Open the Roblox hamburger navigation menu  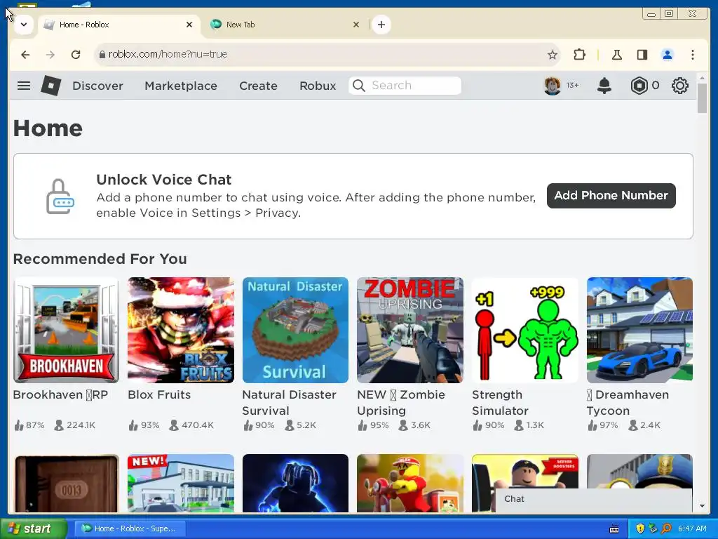pos(24,86)
